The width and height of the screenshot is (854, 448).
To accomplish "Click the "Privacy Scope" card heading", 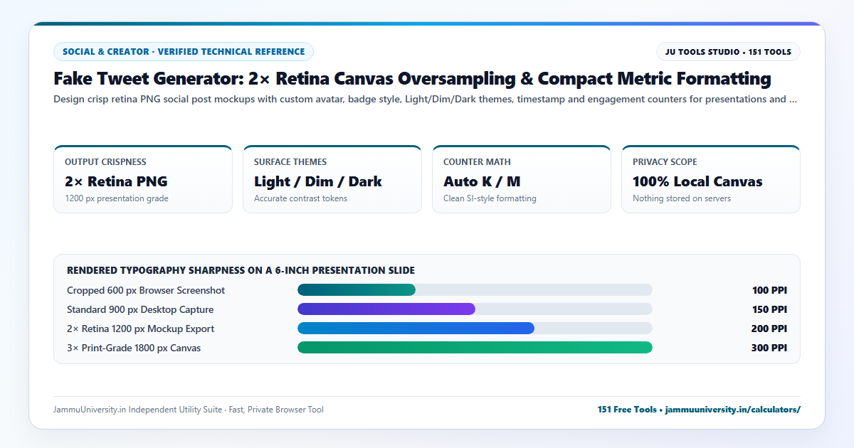I will [665, 162].
